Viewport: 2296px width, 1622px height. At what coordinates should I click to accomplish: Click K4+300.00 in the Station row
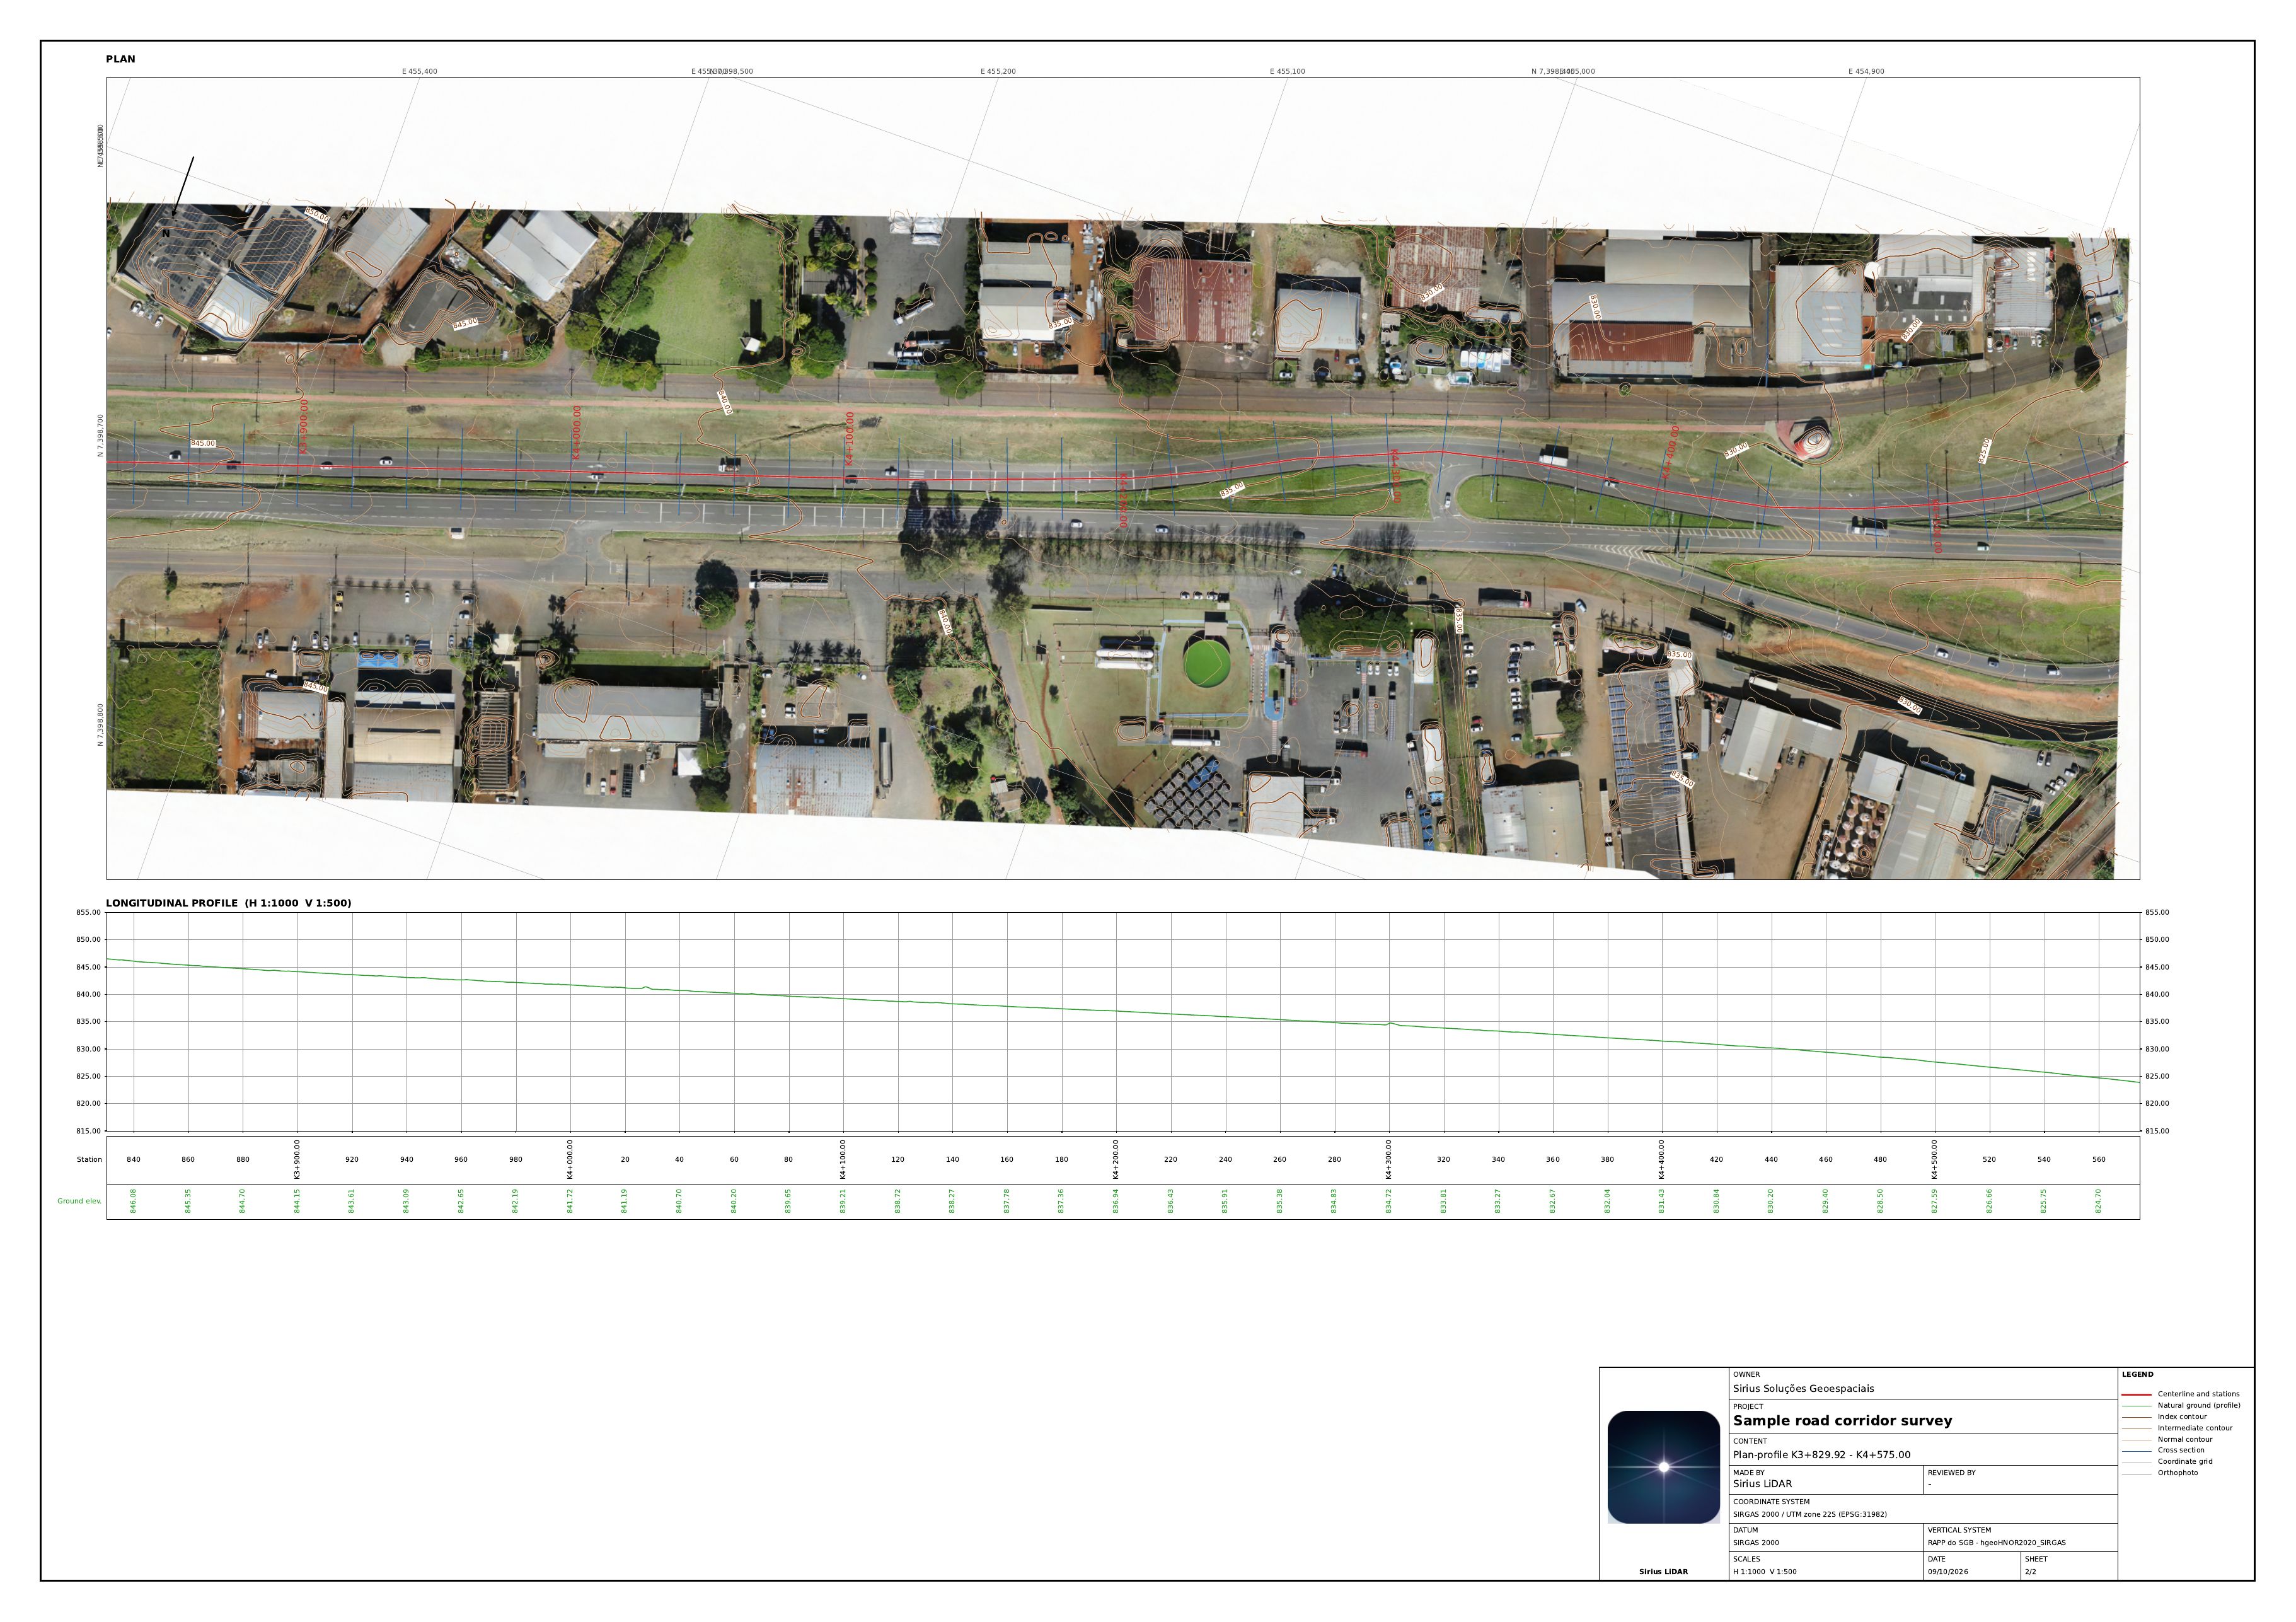[x=1389, y=1160]
